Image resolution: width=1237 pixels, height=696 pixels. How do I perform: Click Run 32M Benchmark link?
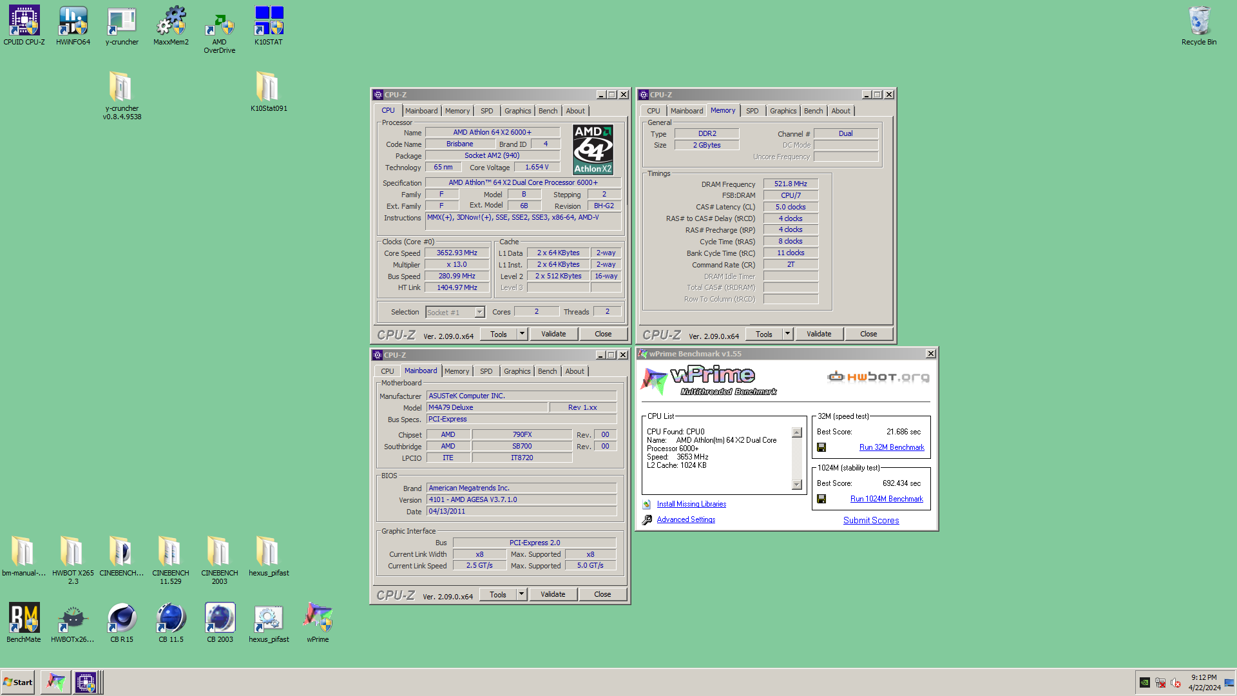(x=892, y=447)
